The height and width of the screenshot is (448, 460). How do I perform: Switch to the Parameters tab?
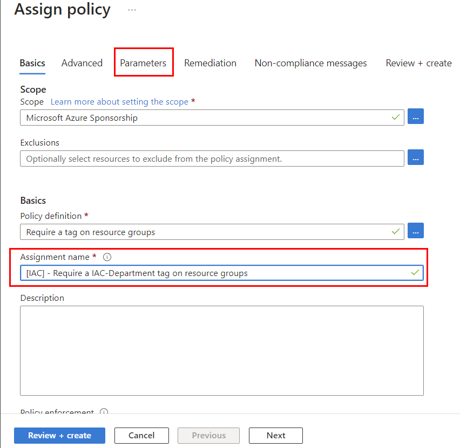click(x=144, y=63)
